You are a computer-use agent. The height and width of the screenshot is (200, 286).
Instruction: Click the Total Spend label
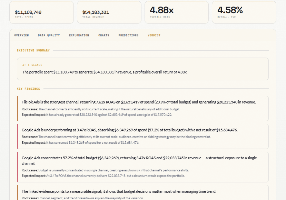(x=24, y=17)
